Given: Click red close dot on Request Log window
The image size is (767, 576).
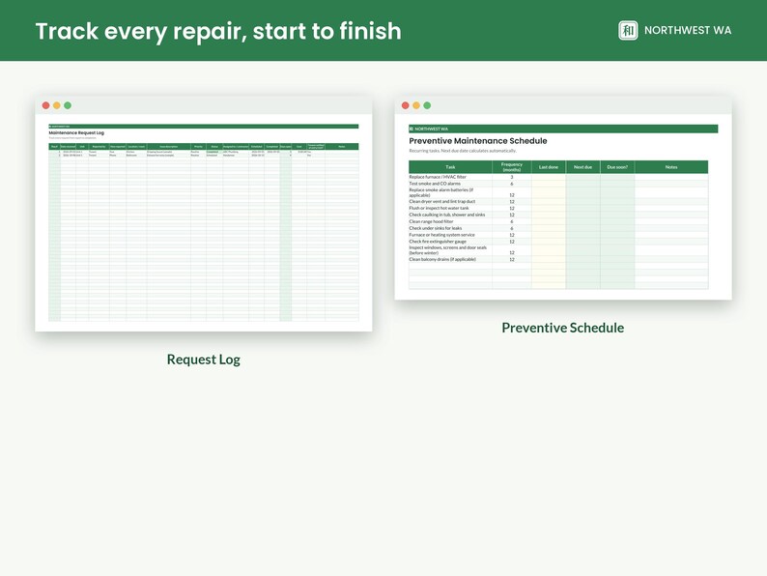Looking at the screenshot, I should 46,105.
